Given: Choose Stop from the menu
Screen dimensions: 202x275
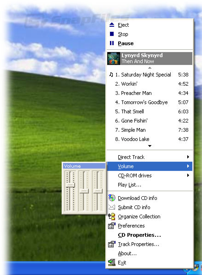Looking at the screenshot, I should [x=150, y=34].
